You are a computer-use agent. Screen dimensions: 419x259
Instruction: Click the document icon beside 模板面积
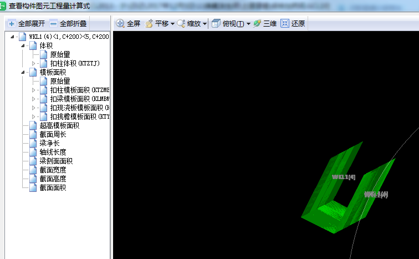click(33, 72)
